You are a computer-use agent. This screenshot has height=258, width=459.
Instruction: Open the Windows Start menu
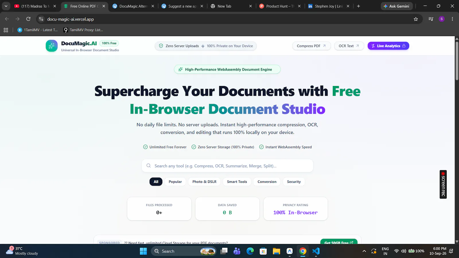tap(143, 251)
